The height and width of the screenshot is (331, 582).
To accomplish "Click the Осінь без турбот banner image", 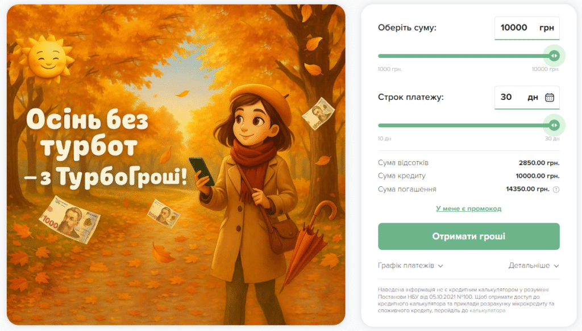I will point(176,165).
